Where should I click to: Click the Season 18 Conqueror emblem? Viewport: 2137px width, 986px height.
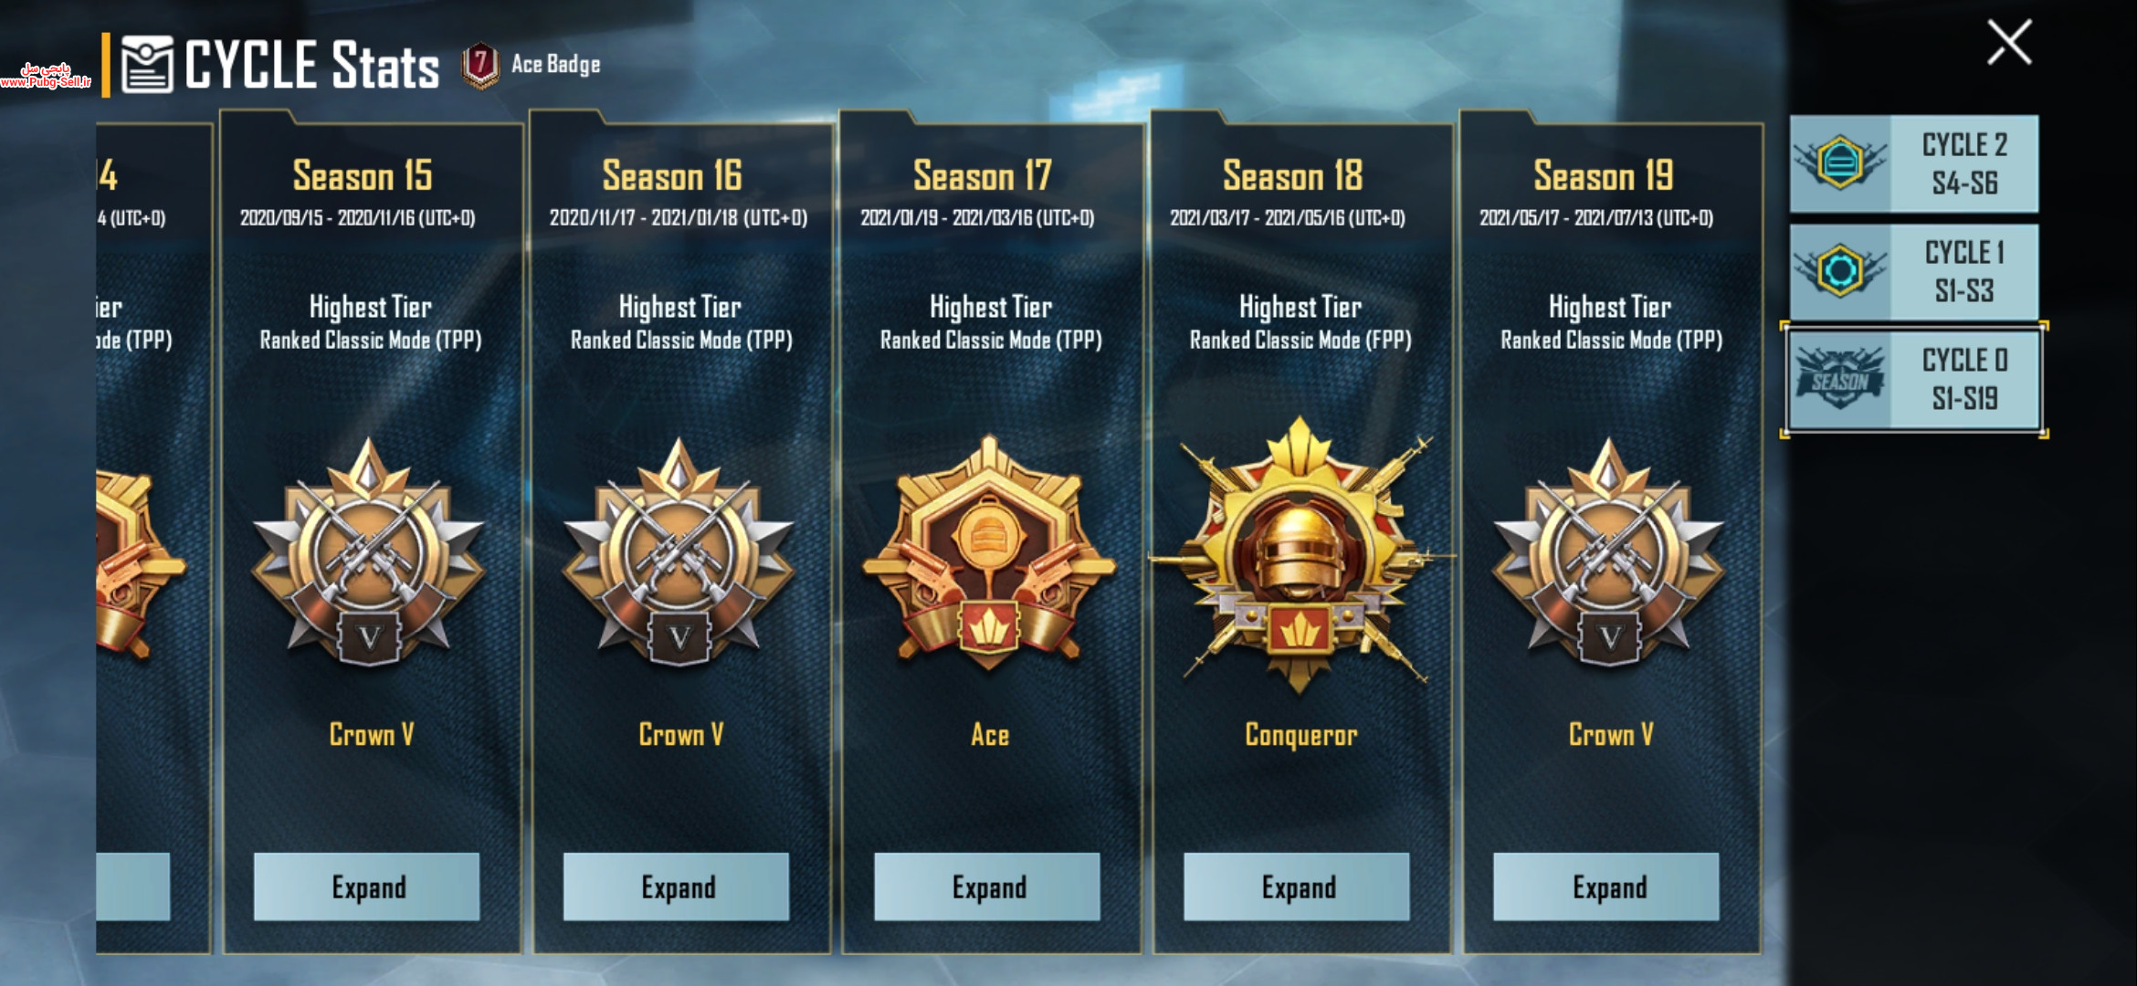(x=1300, y=553)
